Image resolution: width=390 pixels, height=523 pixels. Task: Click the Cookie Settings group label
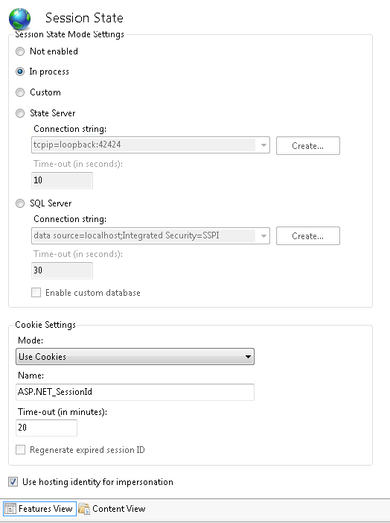[x=45, y=325]
